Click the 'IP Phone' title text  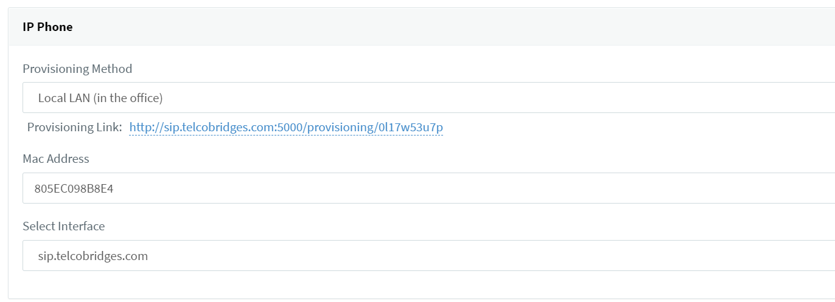[x=47, y=27]
